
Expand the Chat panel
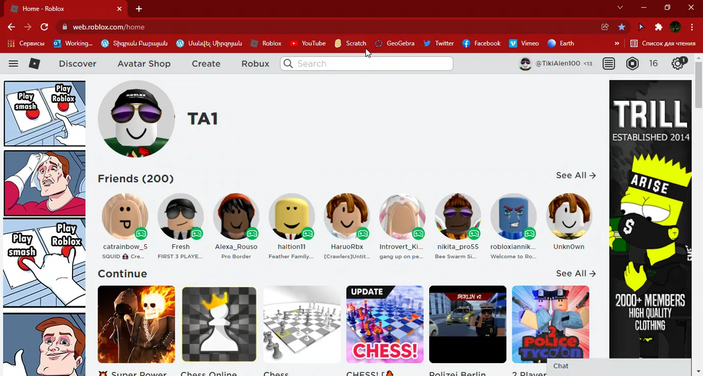pyautogui.click(x=619, y=366)
